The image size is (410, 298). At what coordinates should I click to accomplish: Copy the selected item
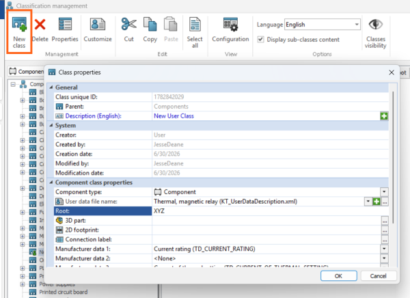pos(150,30)
